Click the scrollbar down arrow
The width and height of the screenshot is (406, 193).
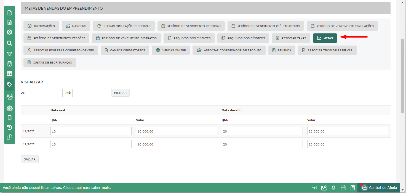403,190
